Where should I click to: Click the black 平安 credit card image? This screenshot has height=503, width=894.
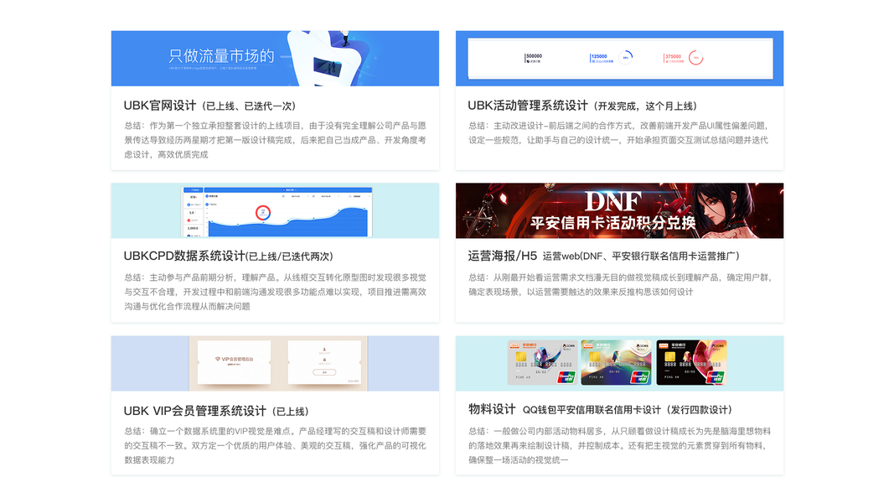[x=691, y=363]
